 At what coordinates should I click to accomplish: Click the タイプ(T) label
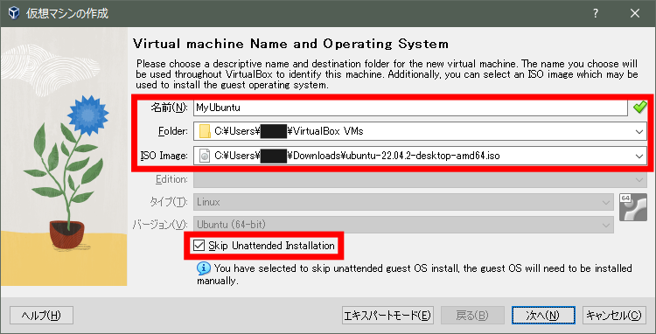[169, 203]
